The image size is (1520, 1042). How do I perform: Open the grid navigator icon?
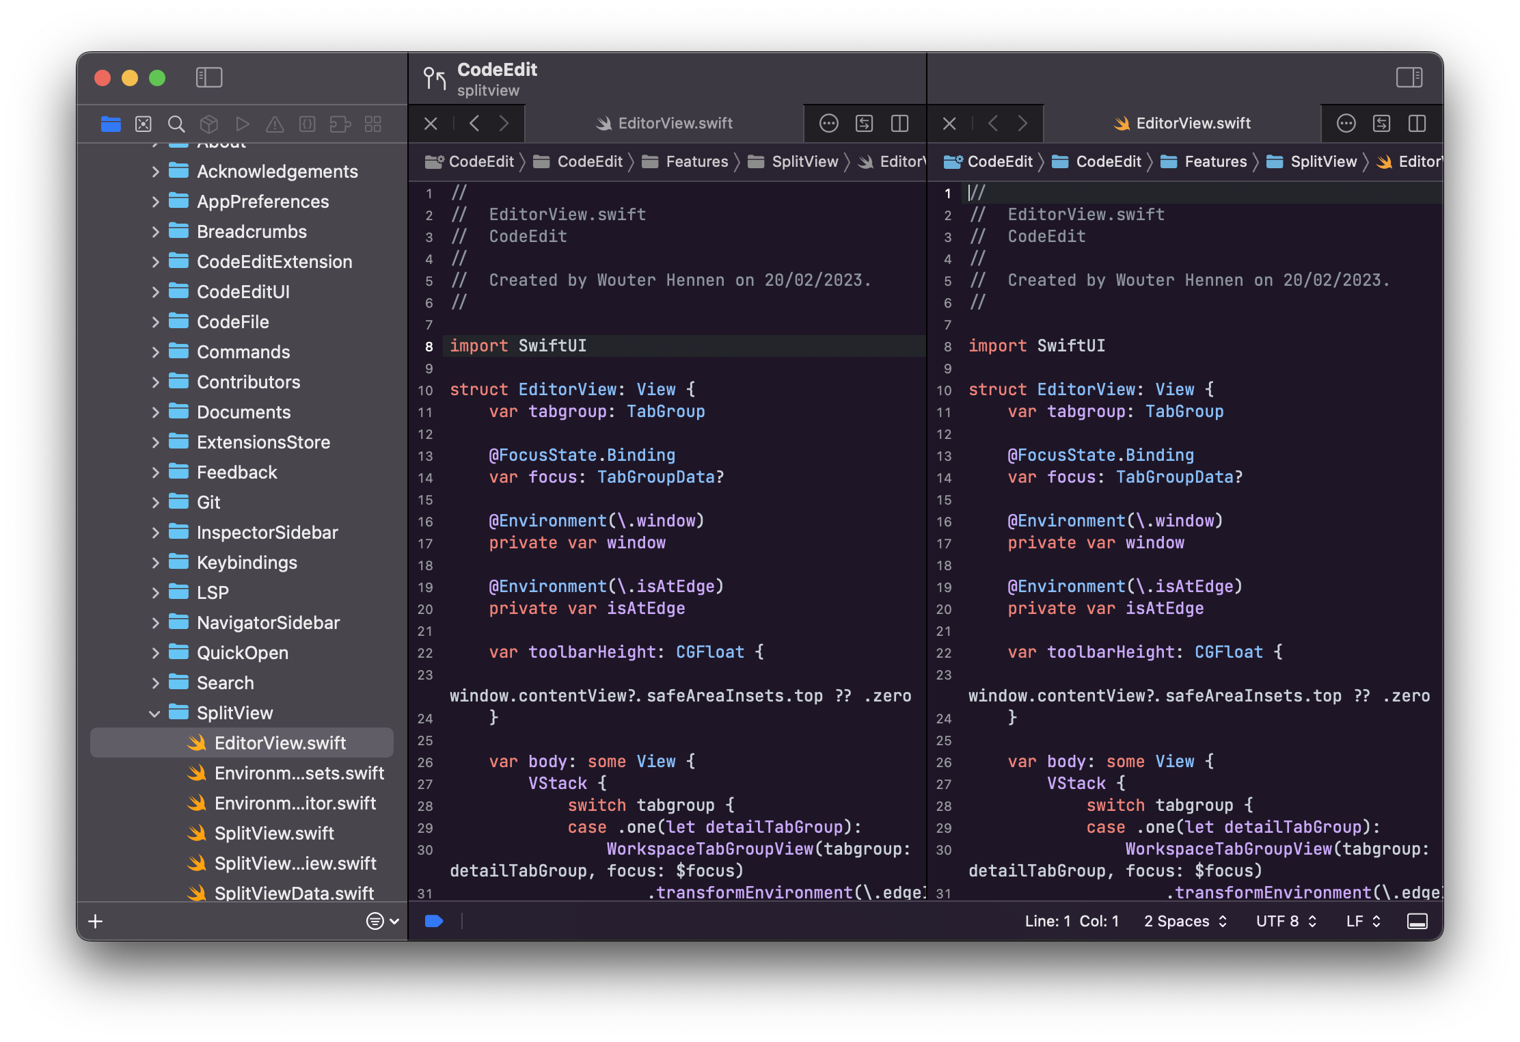tap(373, 124)
